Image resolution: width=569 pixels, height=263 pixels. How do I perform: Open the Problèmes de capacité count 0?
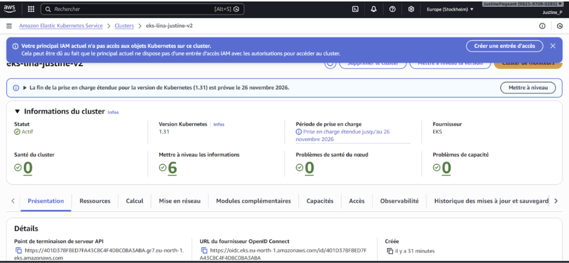[x=446, y=168]
